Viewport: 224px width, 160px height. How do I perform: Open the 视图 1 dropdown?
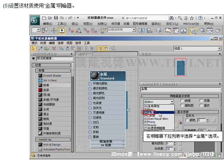[219, 49]
